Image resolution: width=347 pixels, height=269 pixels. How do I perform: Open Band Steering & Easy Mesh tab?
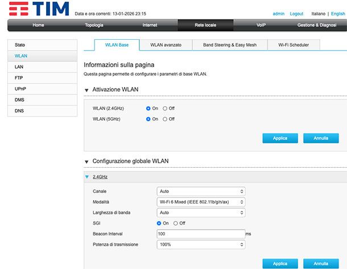point(230,45)
